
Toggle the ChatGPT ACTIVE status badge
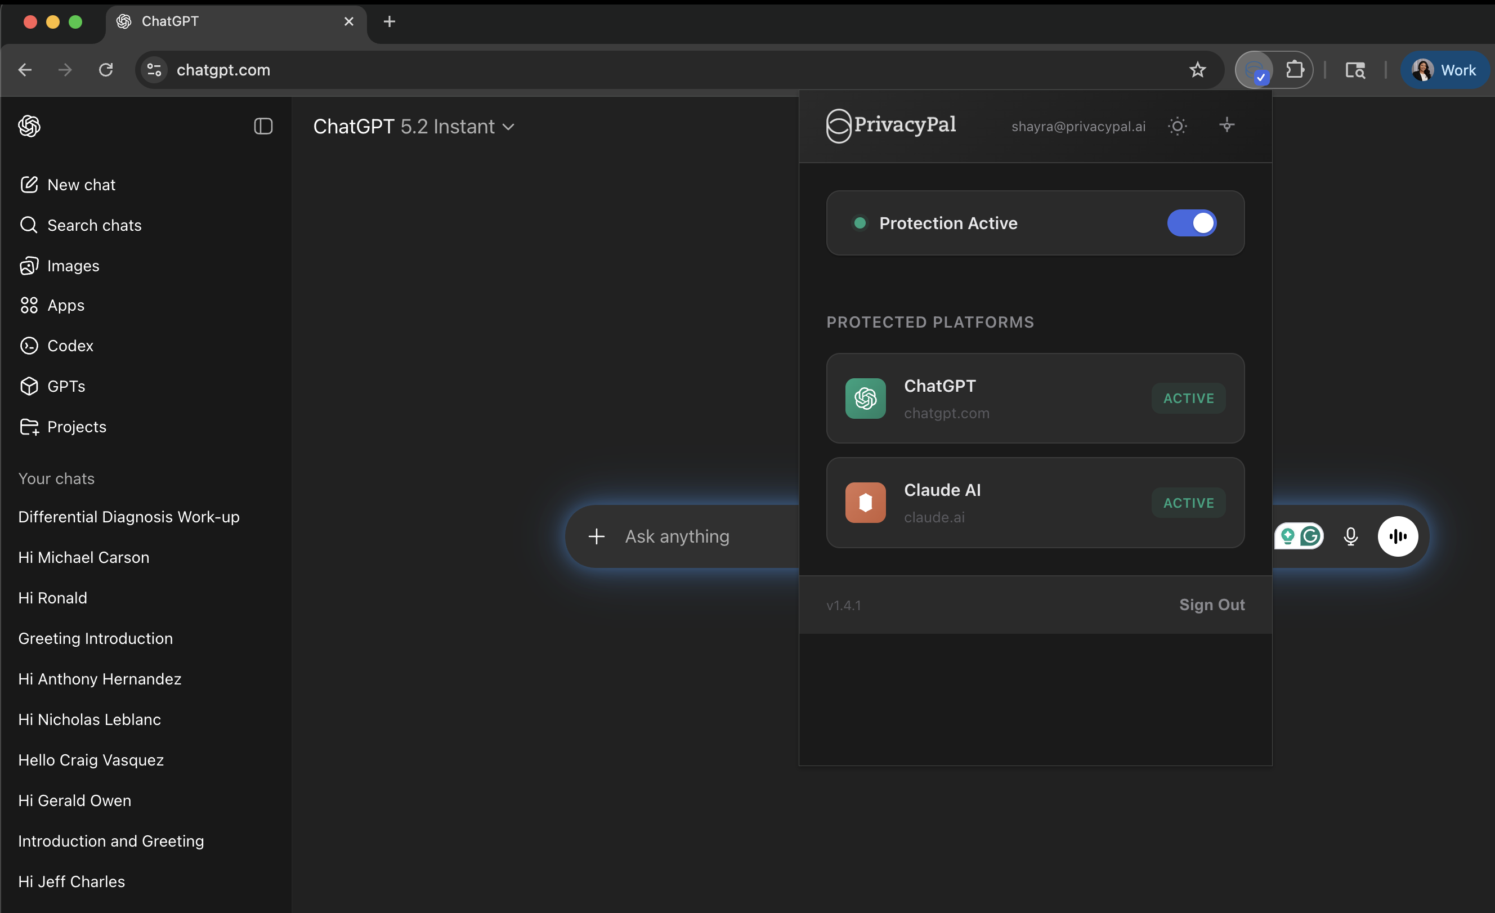click(1188, 399)
